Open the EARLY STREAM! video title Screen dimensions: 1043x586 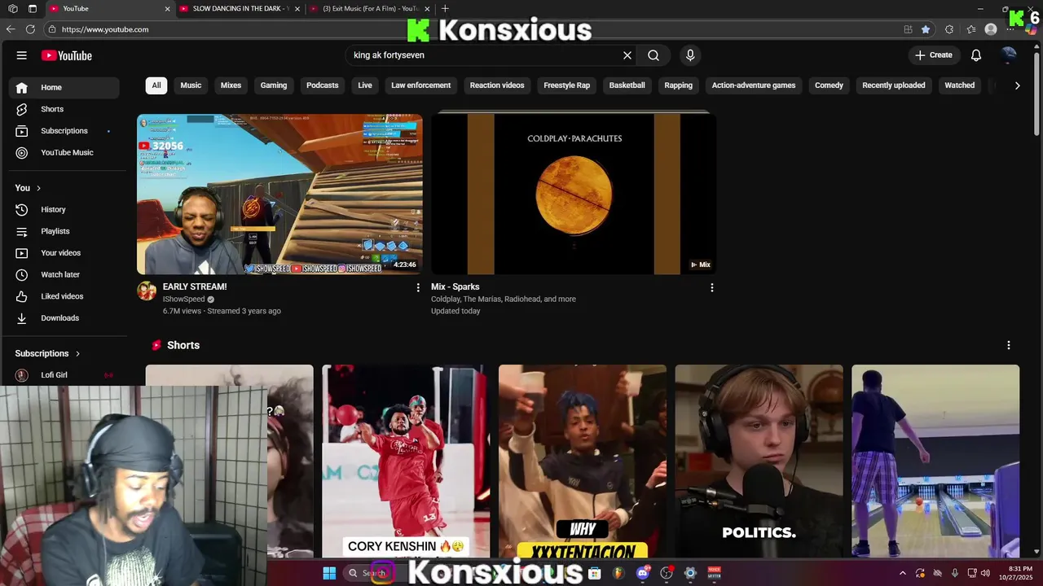(195, 286)
